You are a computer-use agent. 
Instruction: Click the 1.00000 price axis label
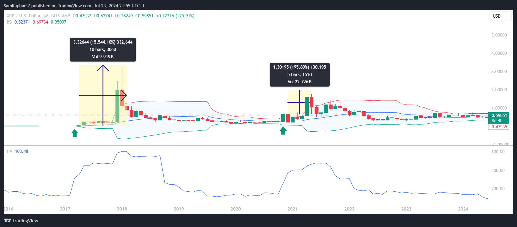coord(499,108)
